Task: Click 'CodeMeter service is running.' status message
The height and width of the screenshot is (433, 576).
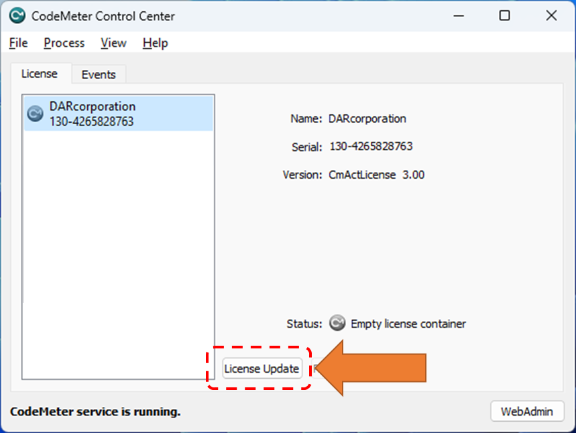Action: (95, 412)
